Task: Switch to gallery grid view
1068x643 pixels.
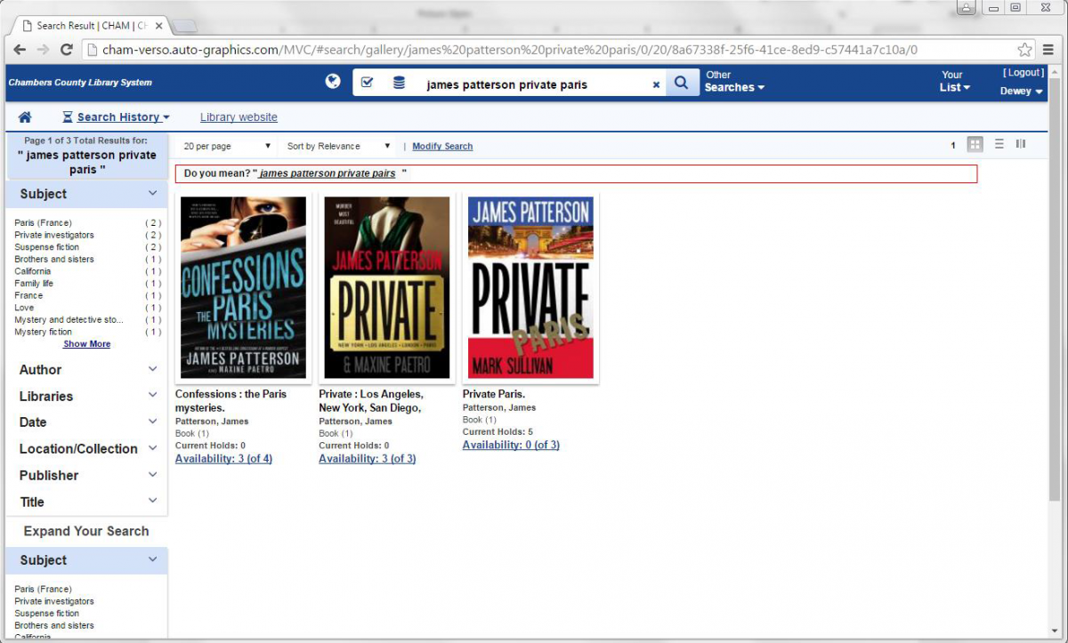Action: coord(975,144)
